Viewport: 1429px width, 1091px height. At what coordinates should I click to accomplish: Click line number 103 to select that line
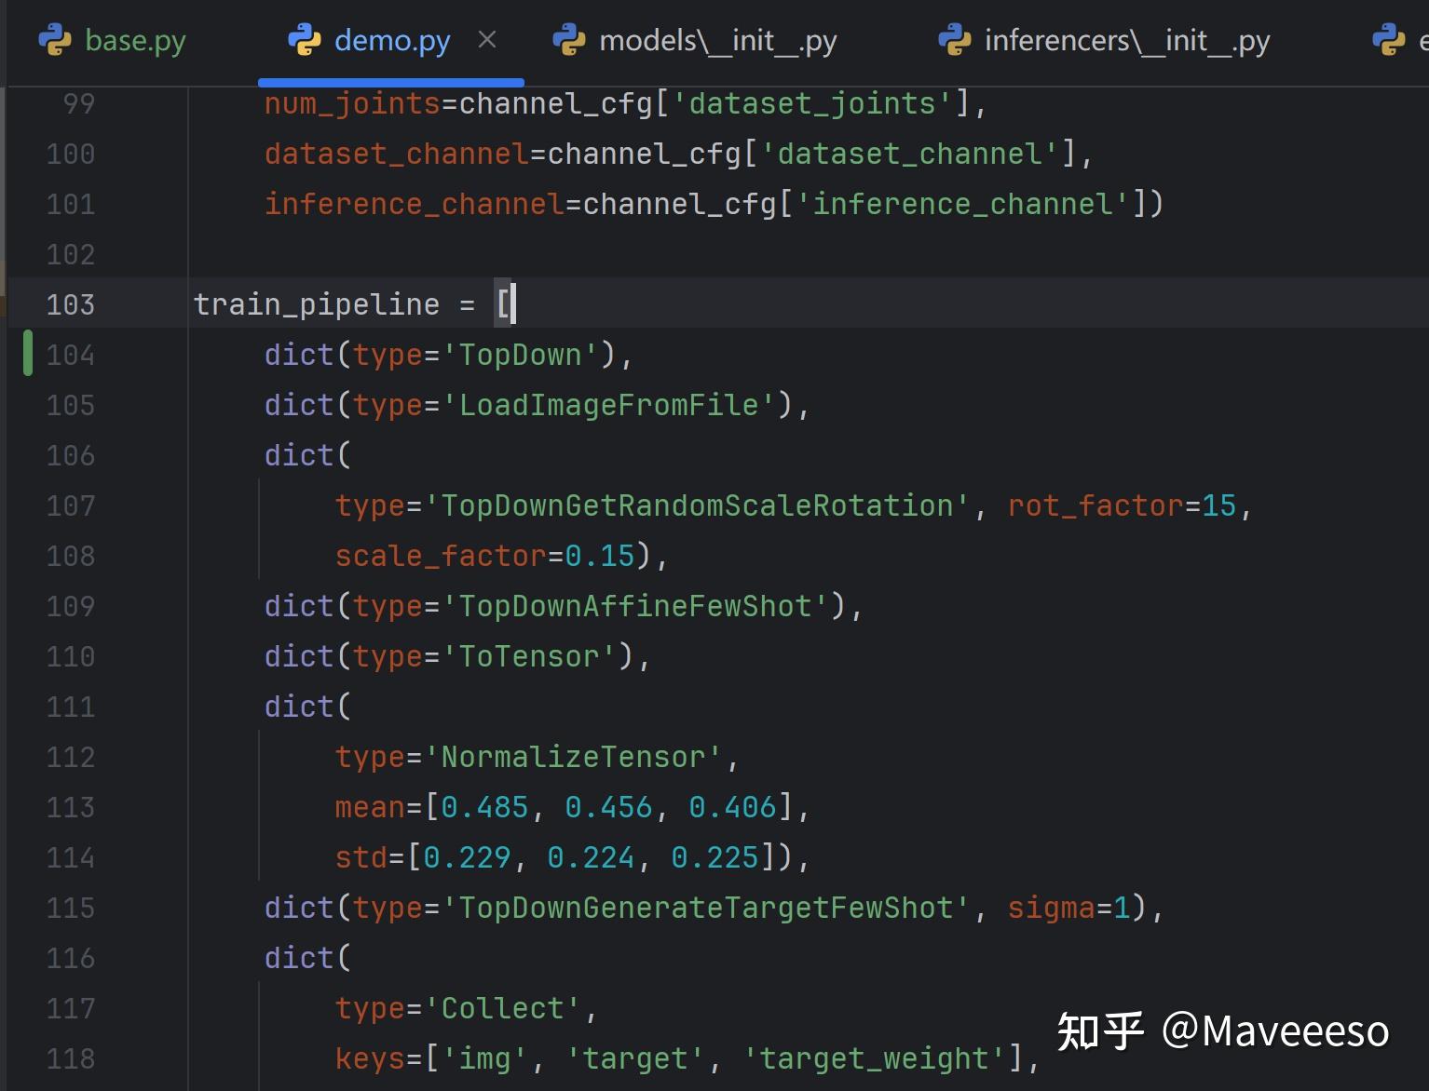[x=70, y=303]
